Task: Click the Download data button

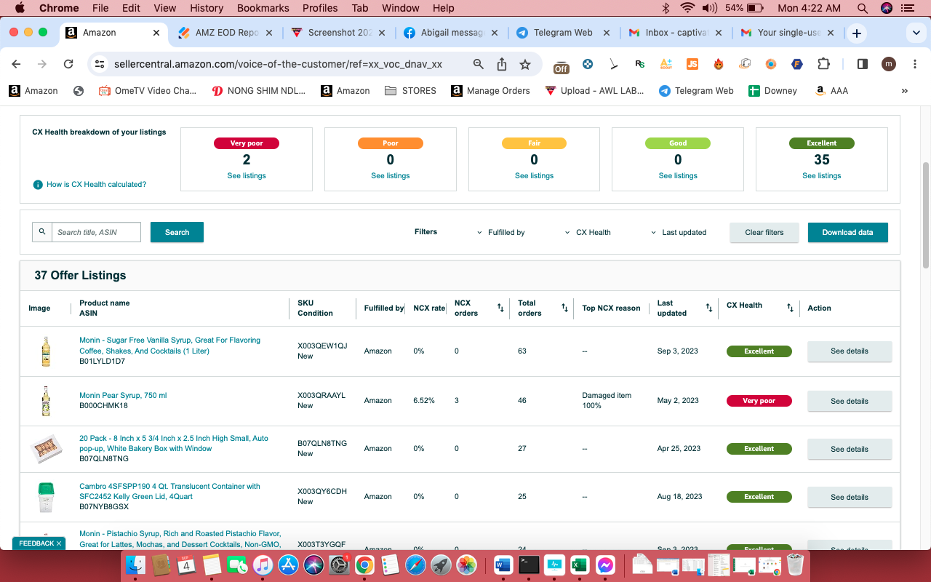Action: click(847, 232)
